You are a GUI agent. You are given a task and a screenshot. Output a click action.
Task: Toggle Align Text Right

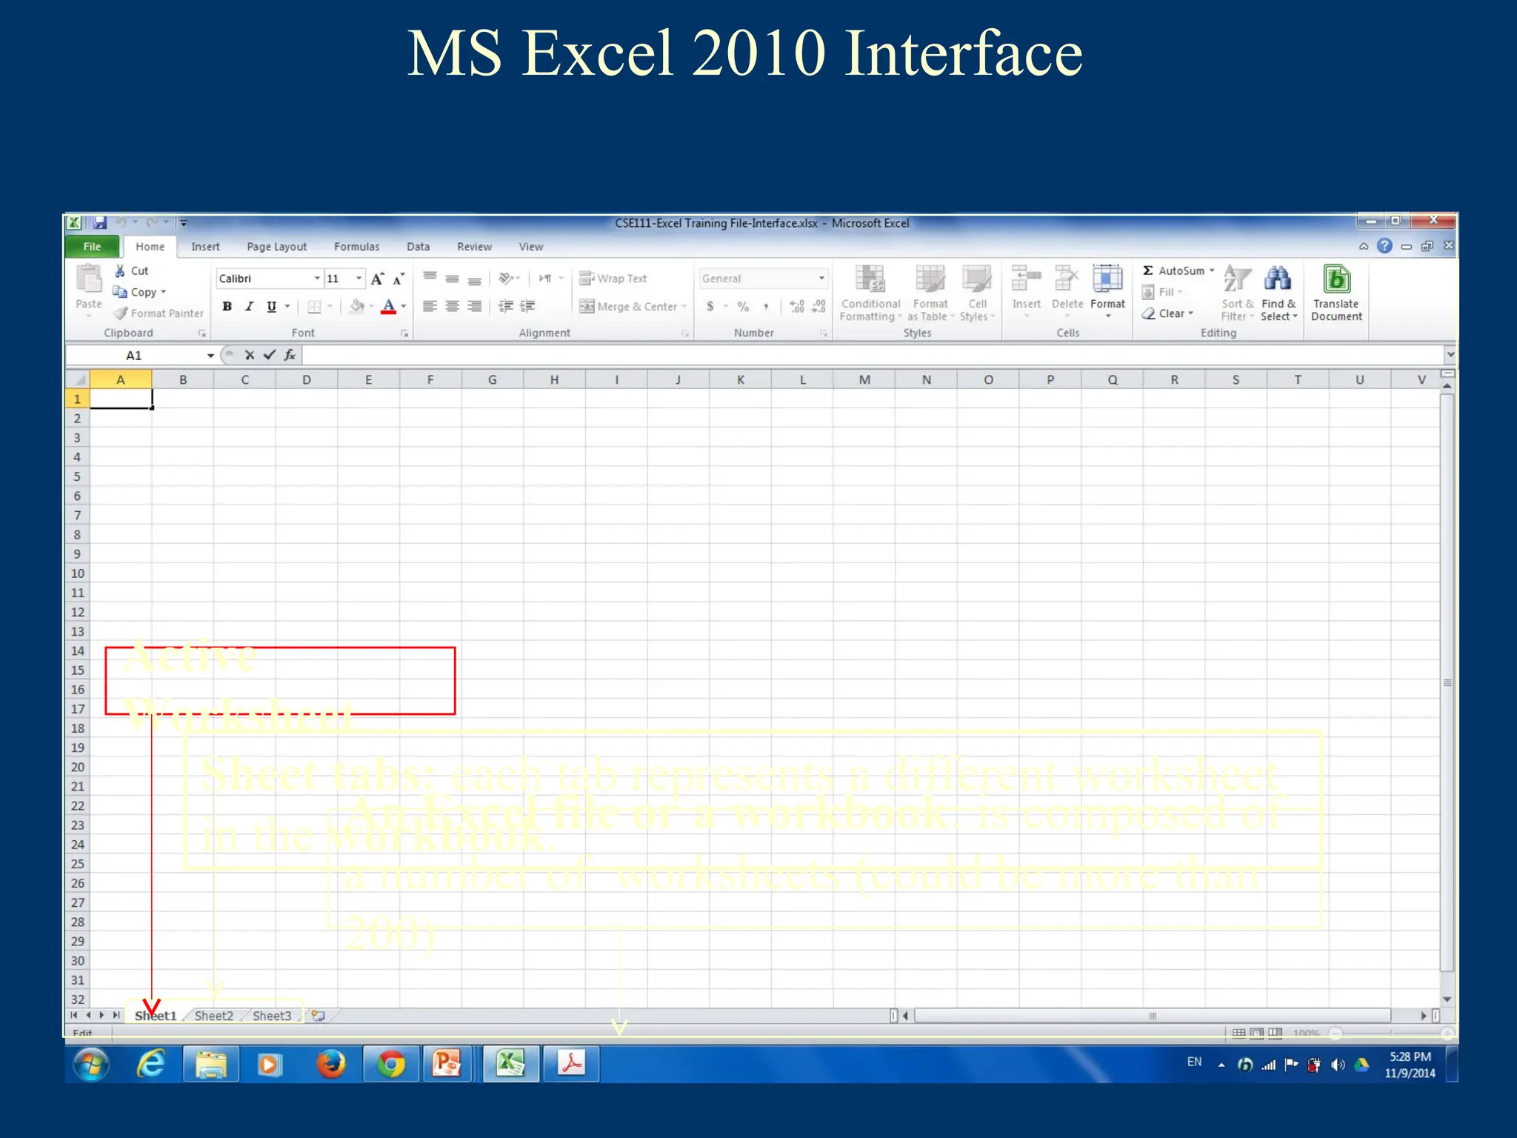[x=474, y=307]
